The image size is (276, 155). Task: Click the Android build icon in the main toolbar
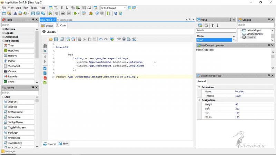point(75,13)
